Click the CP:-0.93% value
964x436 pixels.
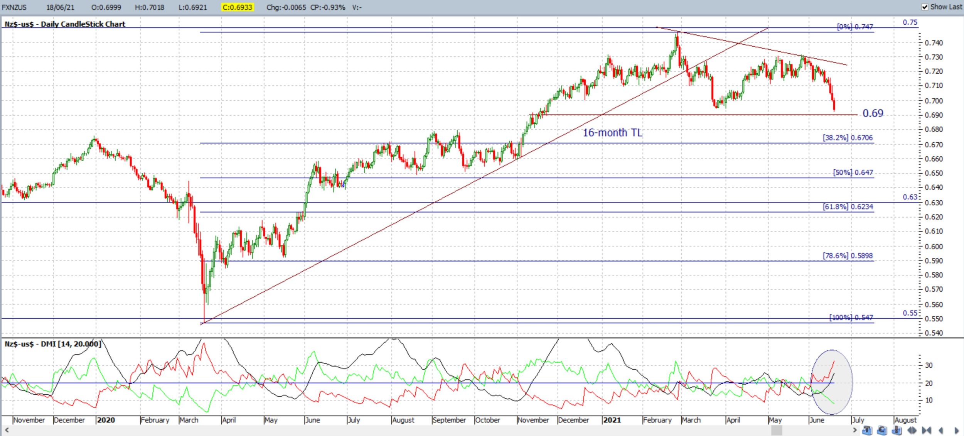coord(328,7)
